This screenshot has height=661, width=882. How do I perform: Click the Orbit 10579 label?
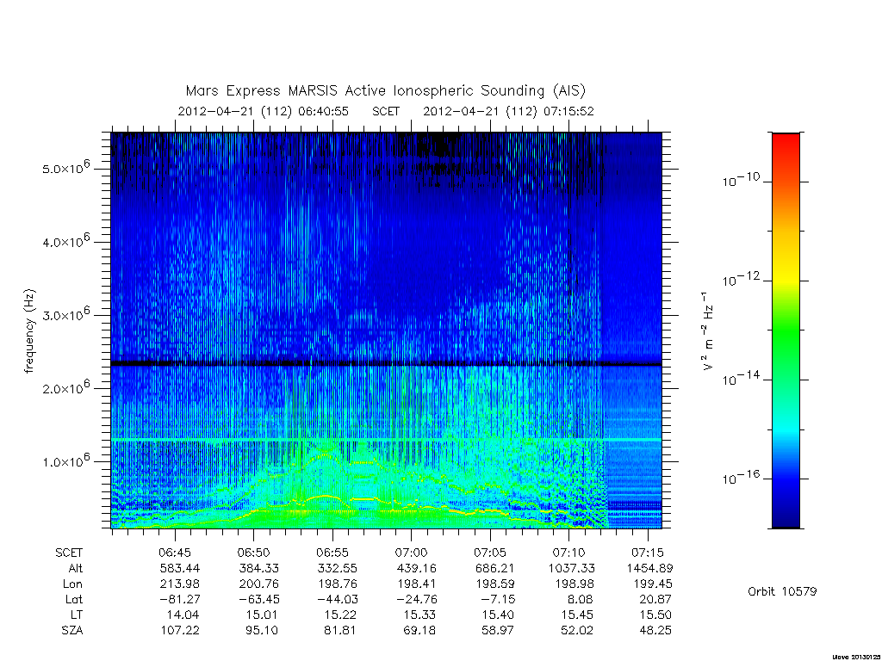pyautogui.click(x=782, y=591)
